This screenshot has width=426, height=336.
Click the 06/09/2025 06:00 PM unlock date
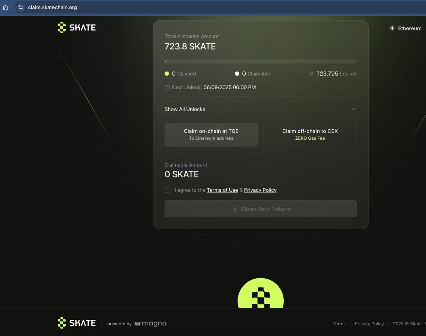(230, 87)
